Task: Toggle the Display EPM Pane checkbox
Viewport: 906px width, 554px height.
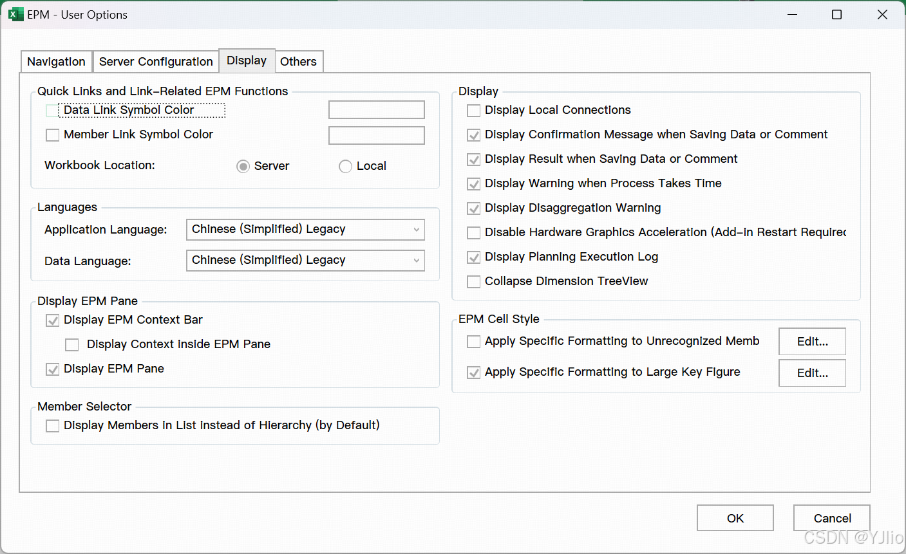Action: point(53,369)
